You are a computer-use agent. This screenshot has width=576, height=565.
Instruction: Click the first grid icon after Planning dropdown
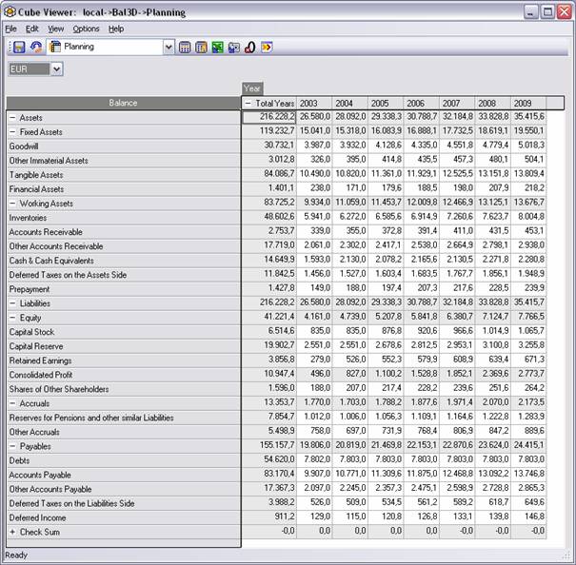(x=186, y=47)
